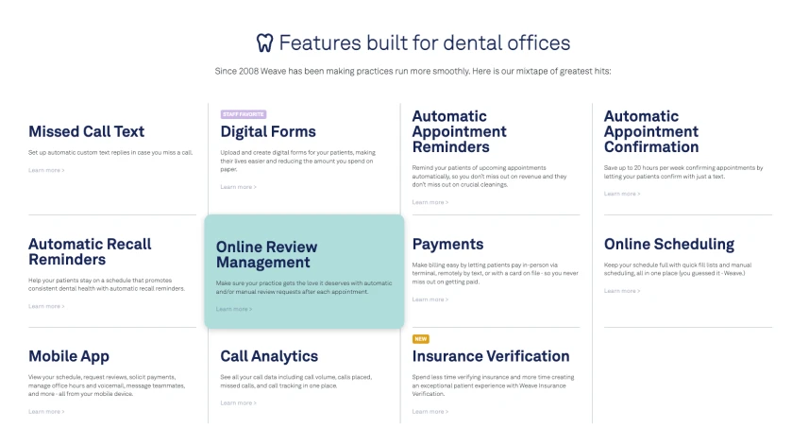The image size is (792, 444).
Task: Click the Payments title
Action: (x=448, y=245)
